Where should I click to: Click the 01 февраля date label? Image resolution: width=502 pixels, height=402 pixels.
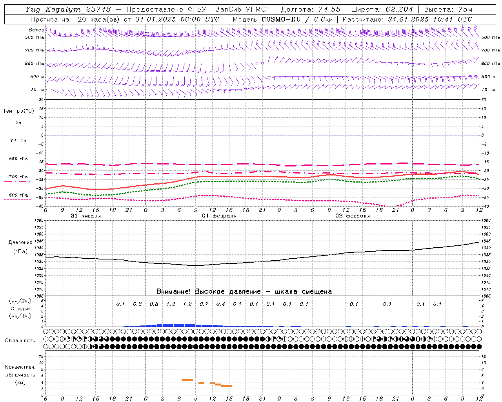pyautogui.click(x=219, y=216)
